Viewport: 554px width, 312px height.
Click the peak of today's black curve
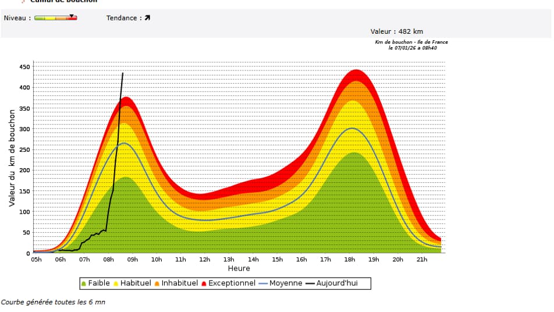[123, 73]
